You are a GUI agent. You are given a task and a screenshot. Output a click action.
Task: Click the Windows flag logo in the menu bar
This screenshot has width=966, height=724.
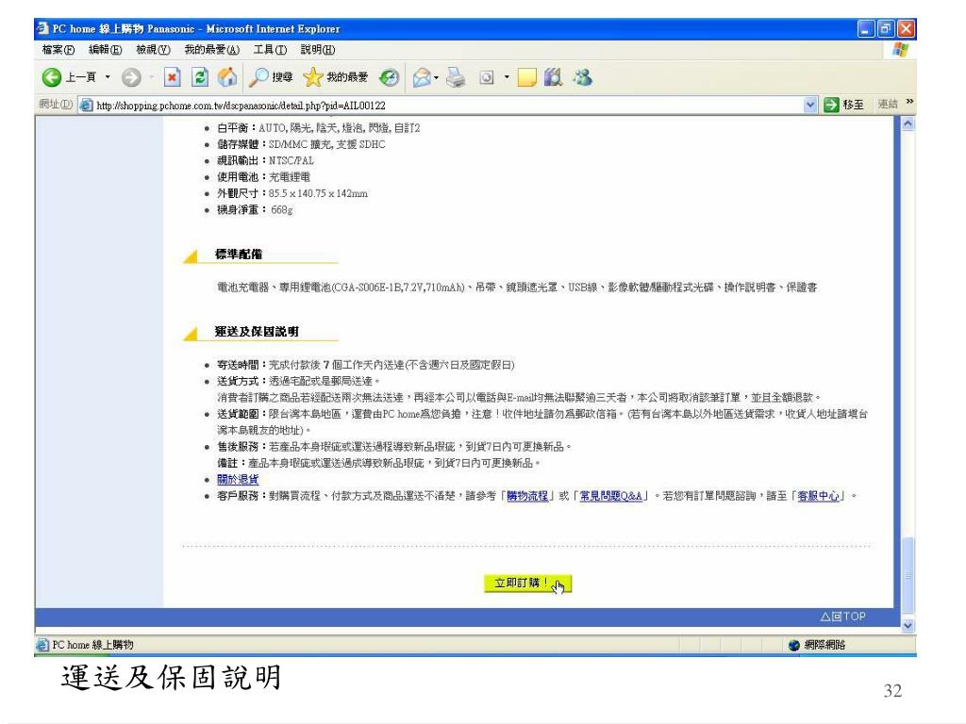pyautogui.click(x=900, y=50)
